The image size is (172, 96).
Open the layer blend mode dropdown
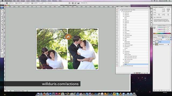coord(158,37)
